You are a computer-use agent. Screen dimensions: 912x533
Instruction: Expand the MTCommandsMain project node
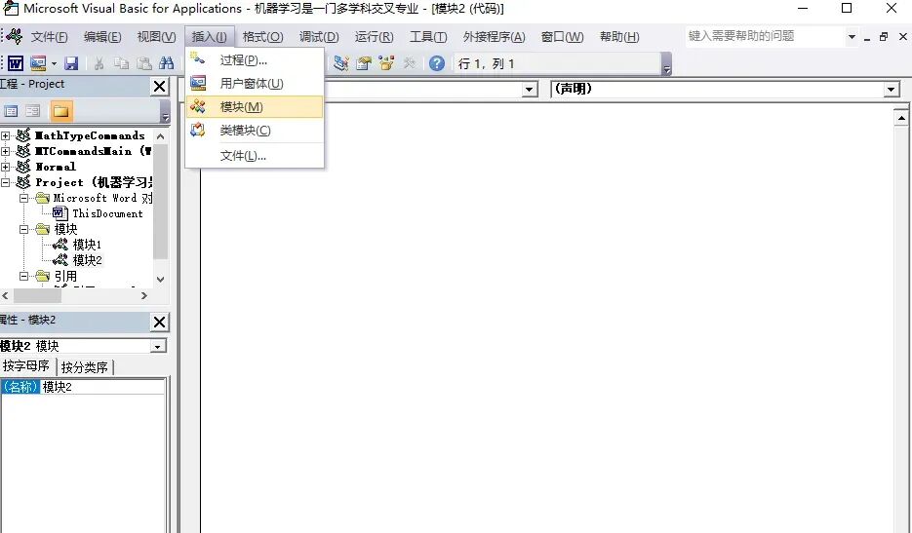(x=6, y=151)
